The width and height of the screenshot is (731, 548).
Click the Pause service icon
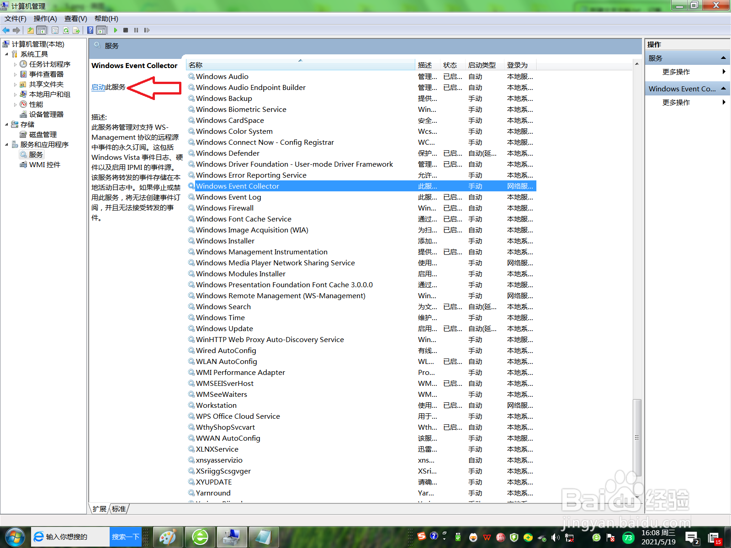pyautogui.click(x=136, y=30)
